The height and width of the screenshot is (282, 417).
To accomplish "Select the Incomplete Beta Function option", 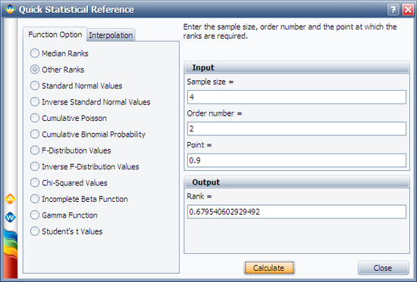I will (79, 199).
